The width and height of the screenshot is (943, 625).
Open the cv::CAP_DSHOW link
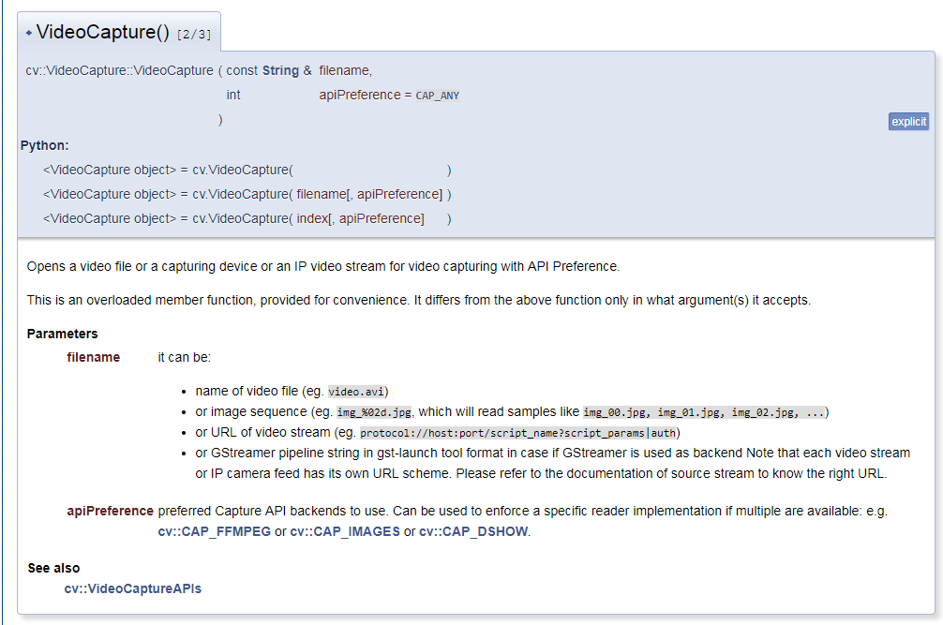473,532
